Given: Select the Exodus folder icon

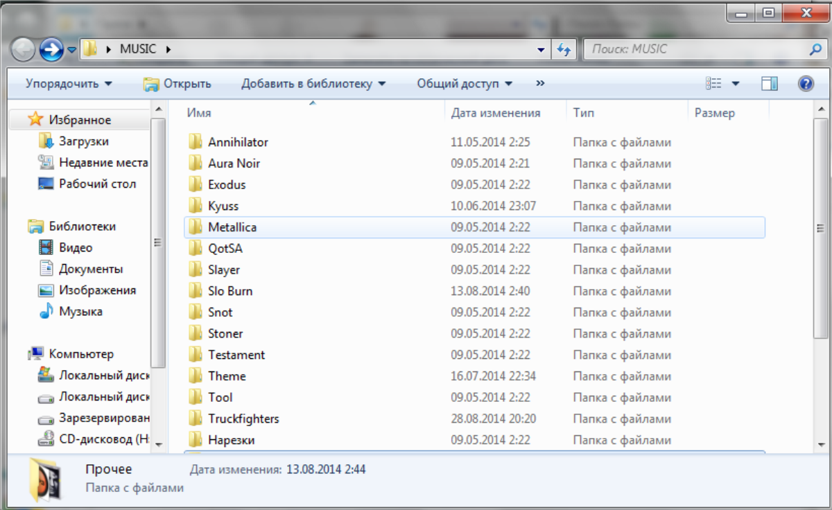Looking at the screenshot, I should 195,185.
